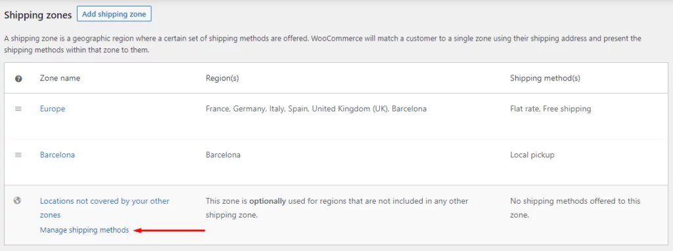The width and height of the screenshot is (673, 251).
Task: Grab the Europe row drag handle
Action: pos(18,109)
